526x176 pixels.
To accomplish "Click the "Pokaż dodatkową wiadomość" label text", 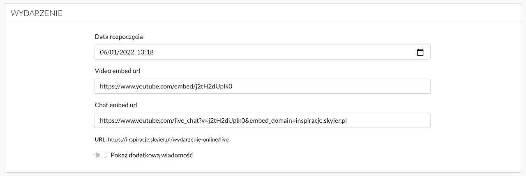I will 152,155.
